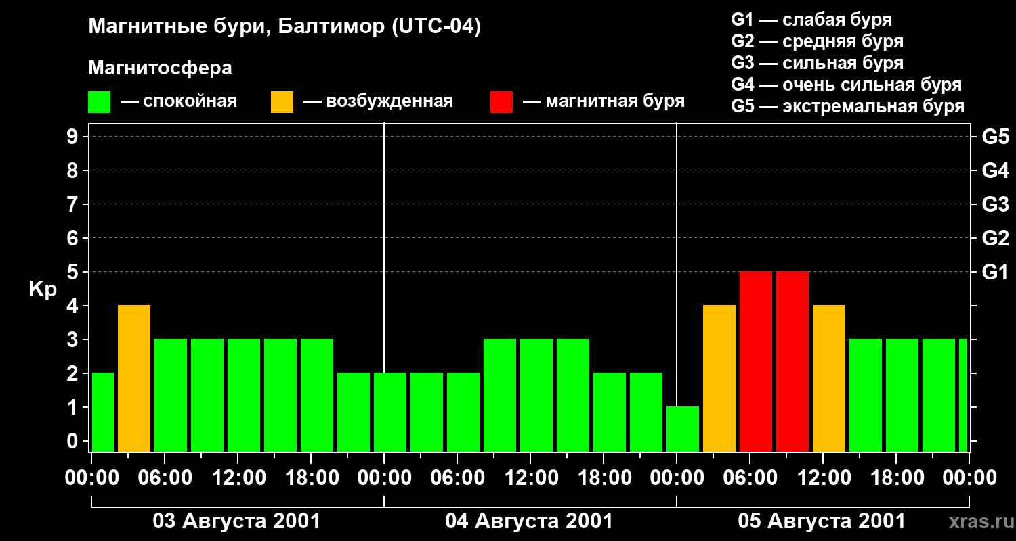Click the orange Kp 4 bar on 03 August
1016x541 pixels.
(134, 379)
